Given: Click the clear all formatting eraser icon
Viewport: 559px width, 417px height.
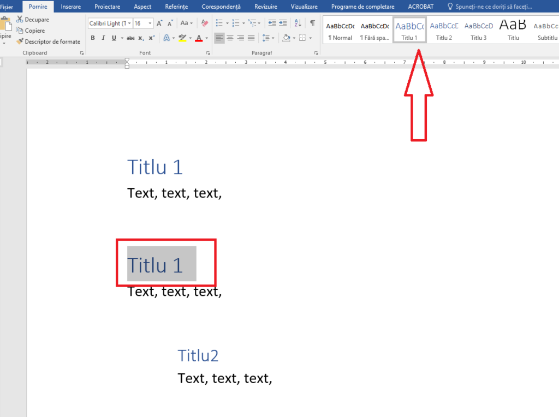Looking at the screenshot, I should (205, 23).
